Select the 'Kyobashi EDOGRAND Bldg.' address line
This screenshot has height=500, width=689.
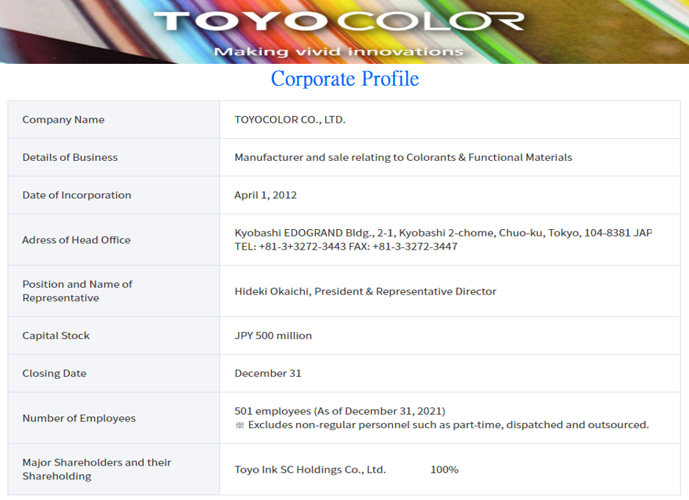click(443, 233)
